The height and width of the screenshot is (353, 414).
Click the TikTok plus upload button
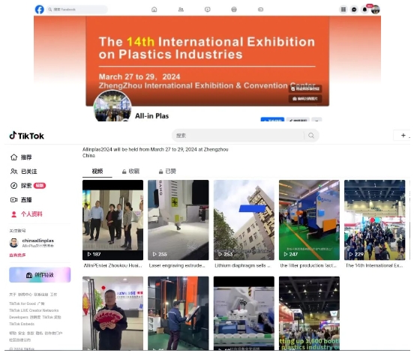(403, 136)
